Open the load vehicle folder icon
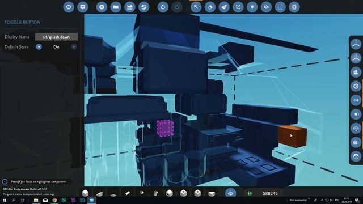The image size is (363, 204). pos(116,7)
